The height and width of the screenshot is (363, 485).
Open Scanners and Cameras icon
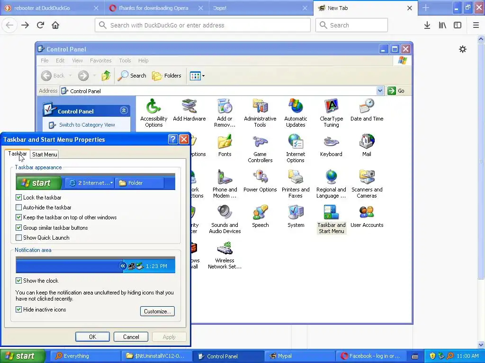click(x=367, y=184)
